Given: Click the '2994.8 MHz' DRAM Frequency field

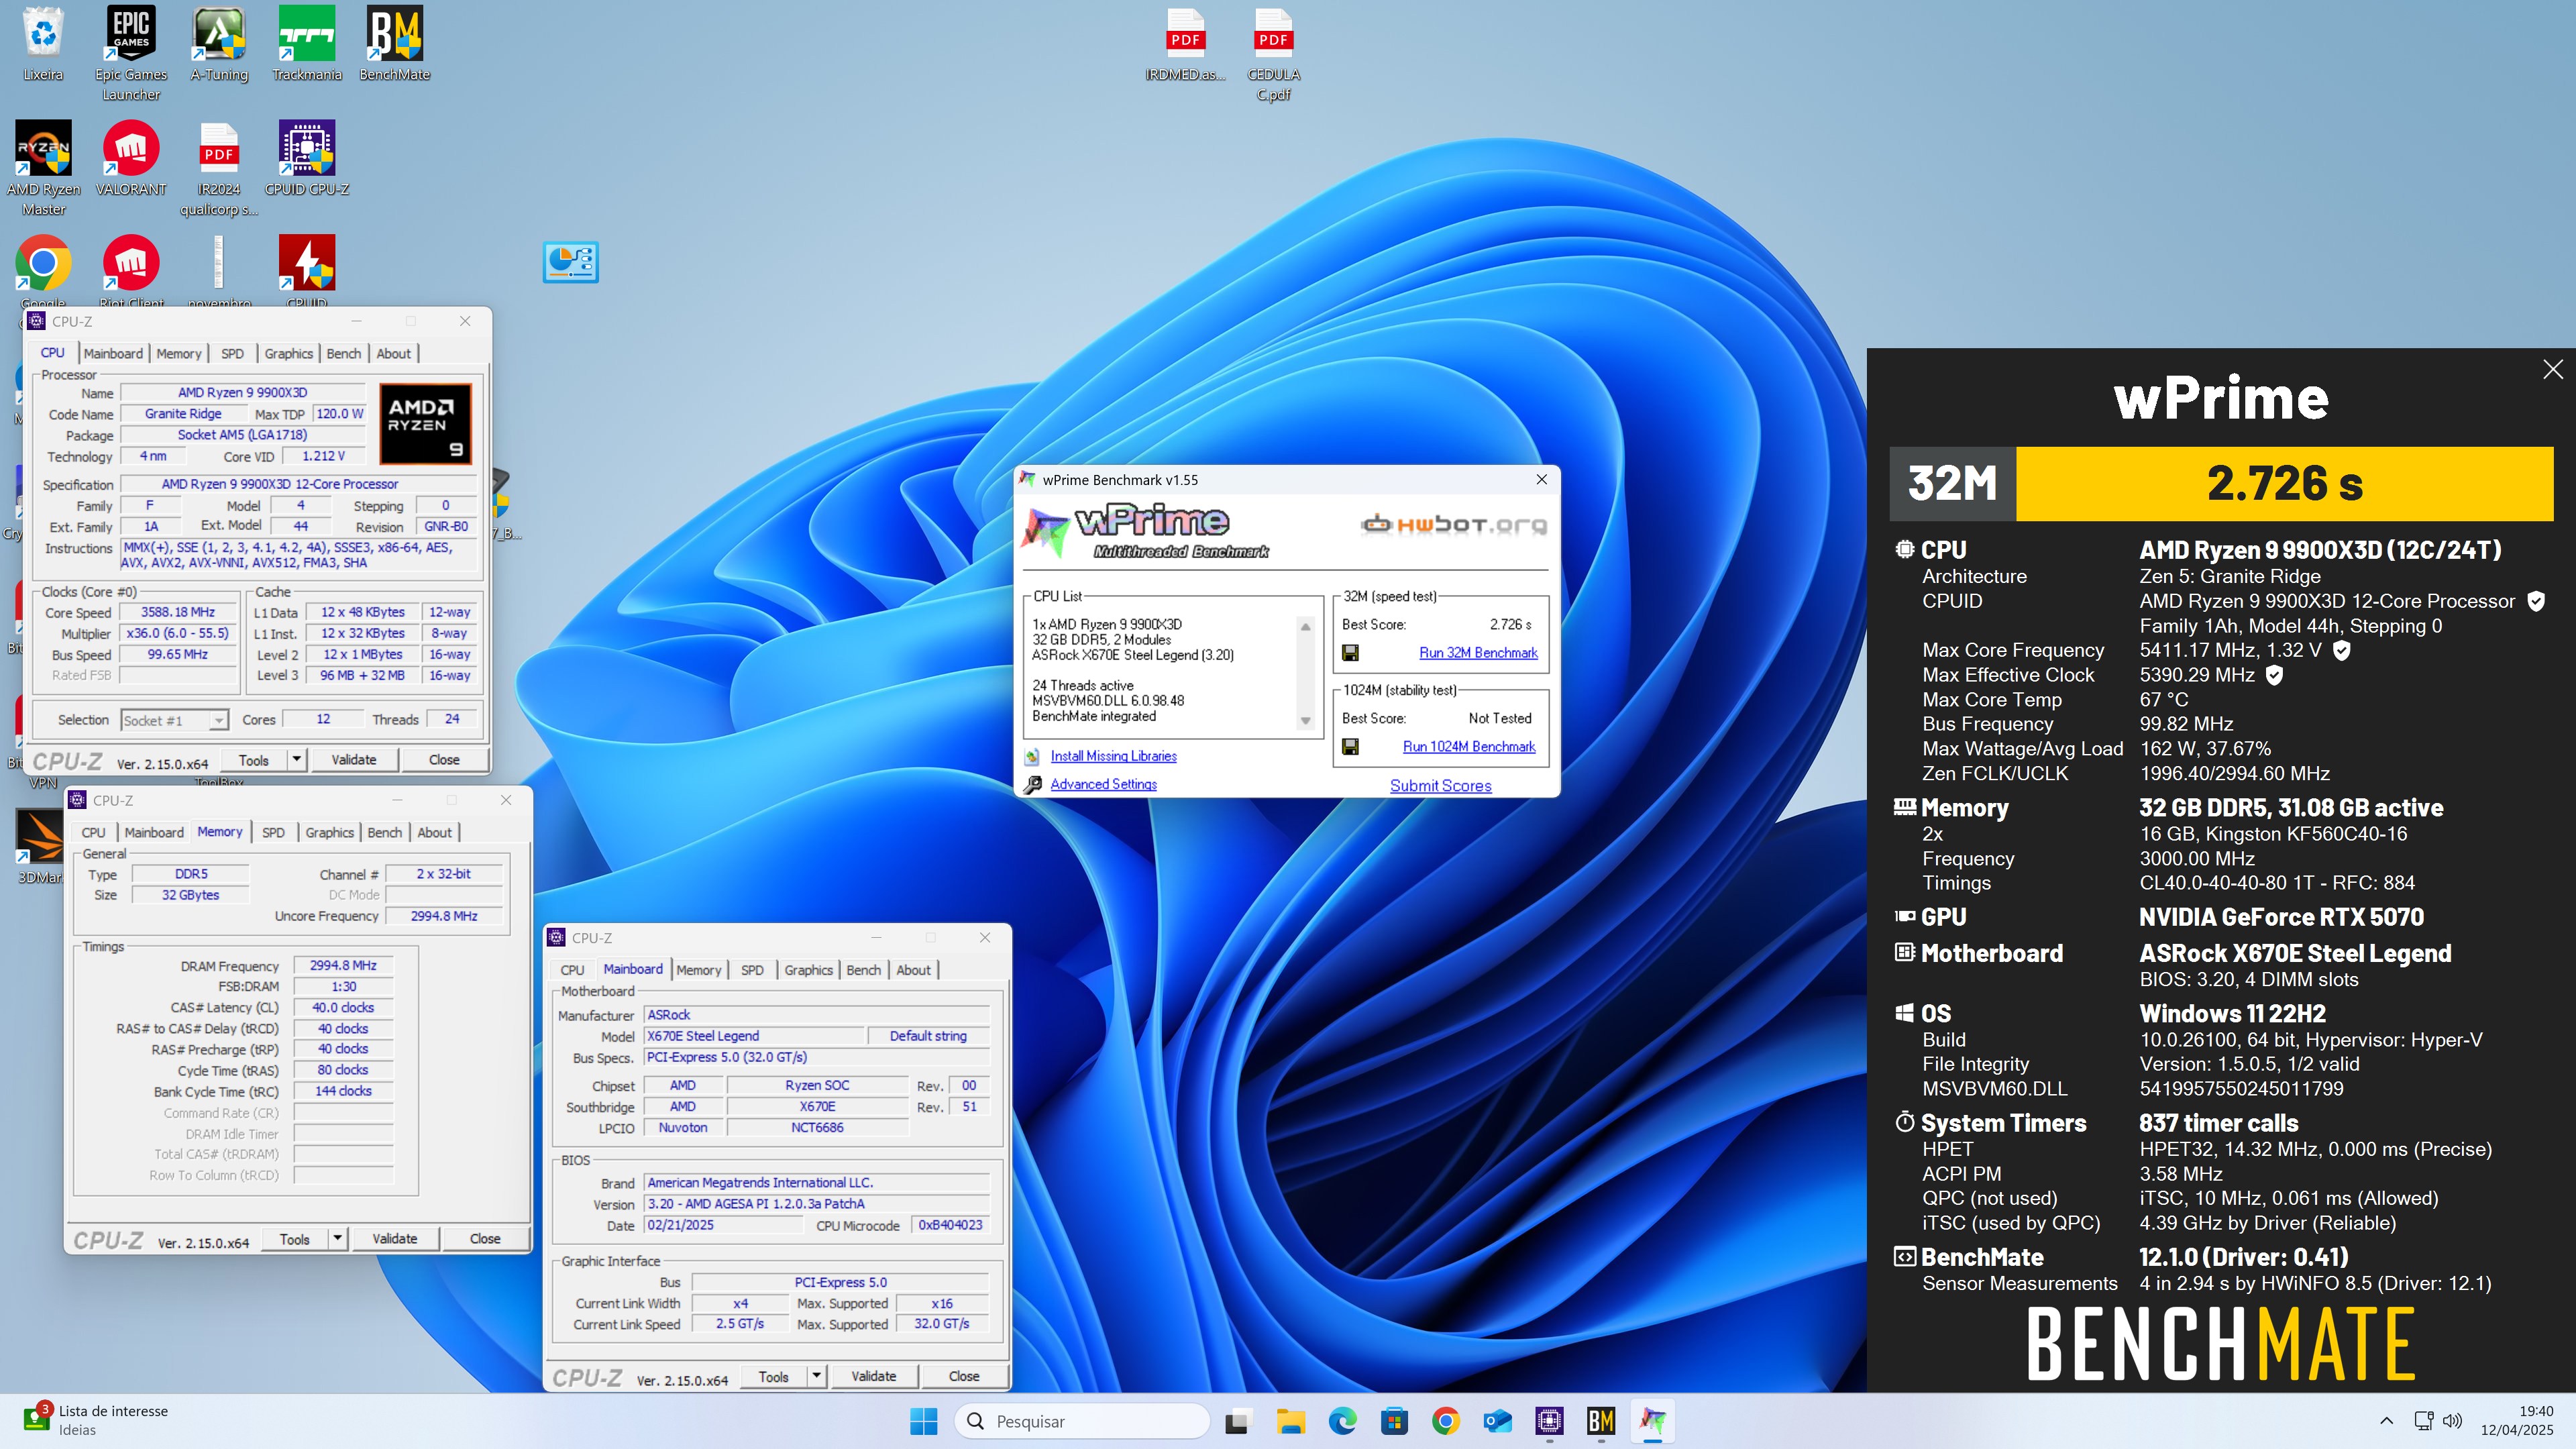Looking at the screenshot, I should click(343, 965).
